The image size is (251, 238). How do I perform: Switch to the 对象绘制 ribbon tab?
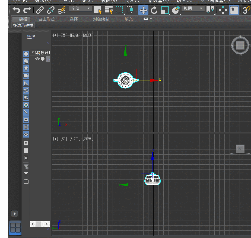click(x=101, y=19)
